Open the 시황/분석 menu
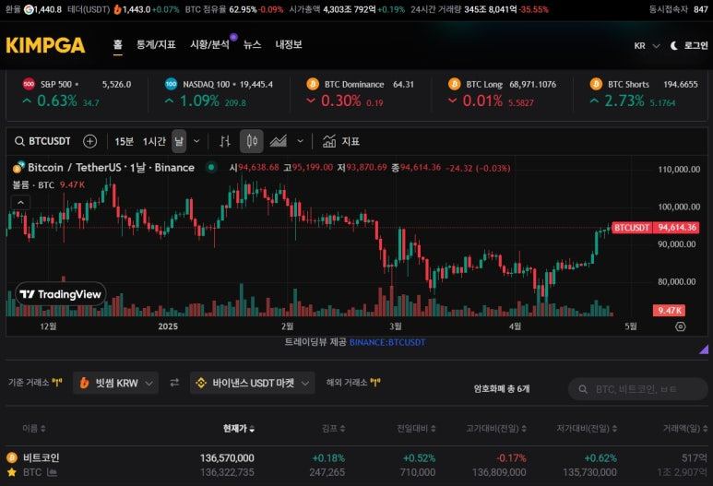 (x=209, y=44)
